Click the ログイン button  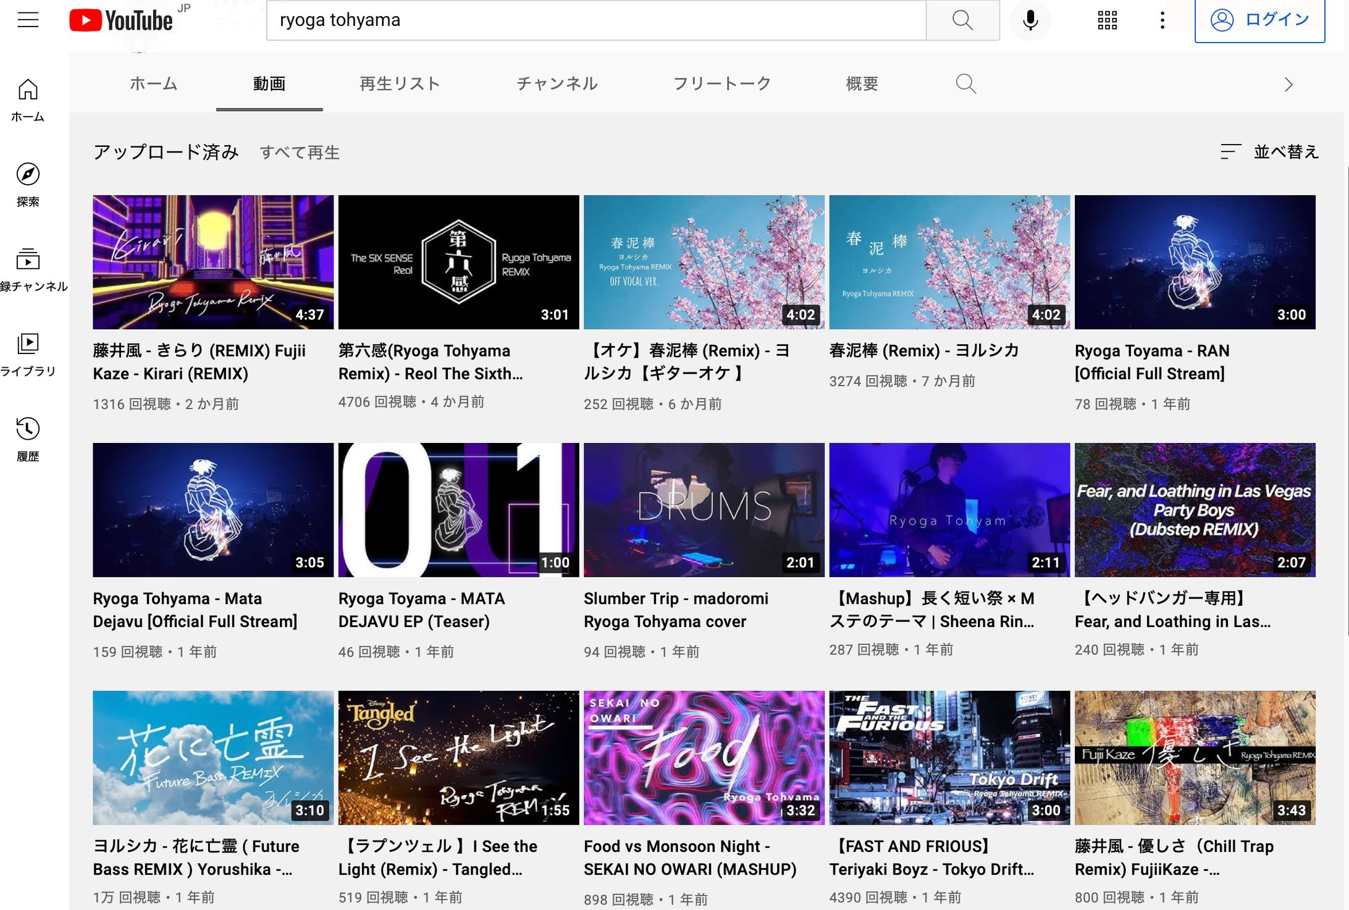(x=1259, y=20)
